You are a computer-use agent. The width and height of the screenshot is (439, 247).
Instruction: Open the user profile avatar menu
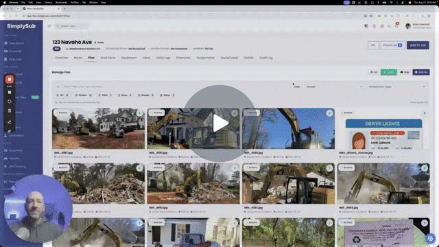[408, 26]
